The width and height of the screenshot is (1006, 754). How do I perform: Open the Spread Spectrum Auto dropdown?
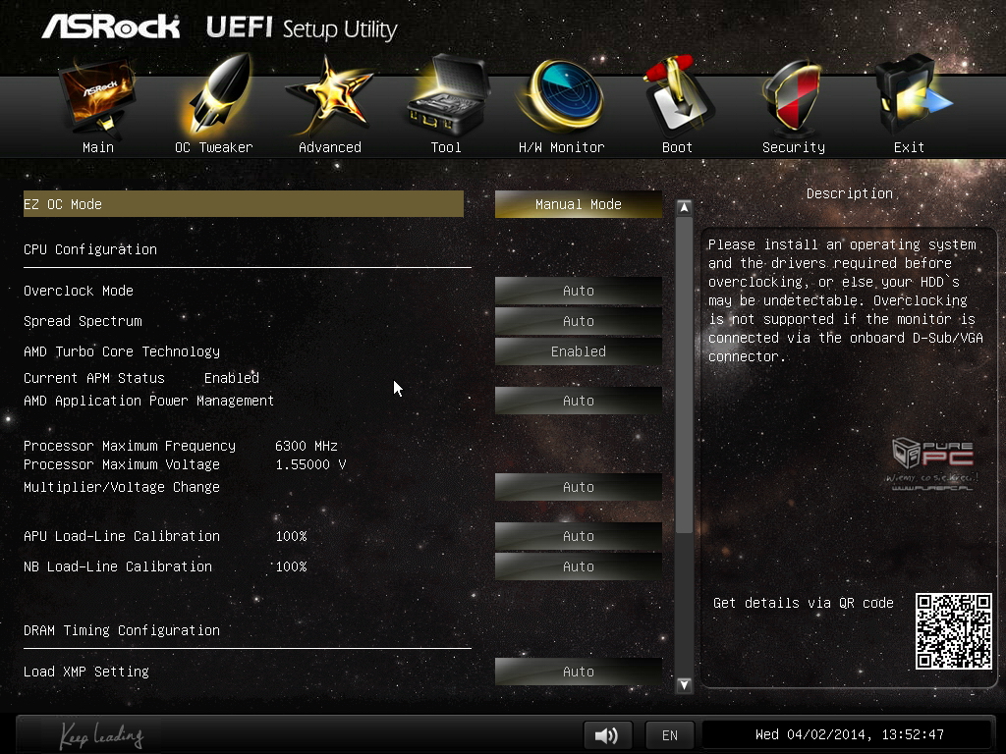tap(578, 321)
